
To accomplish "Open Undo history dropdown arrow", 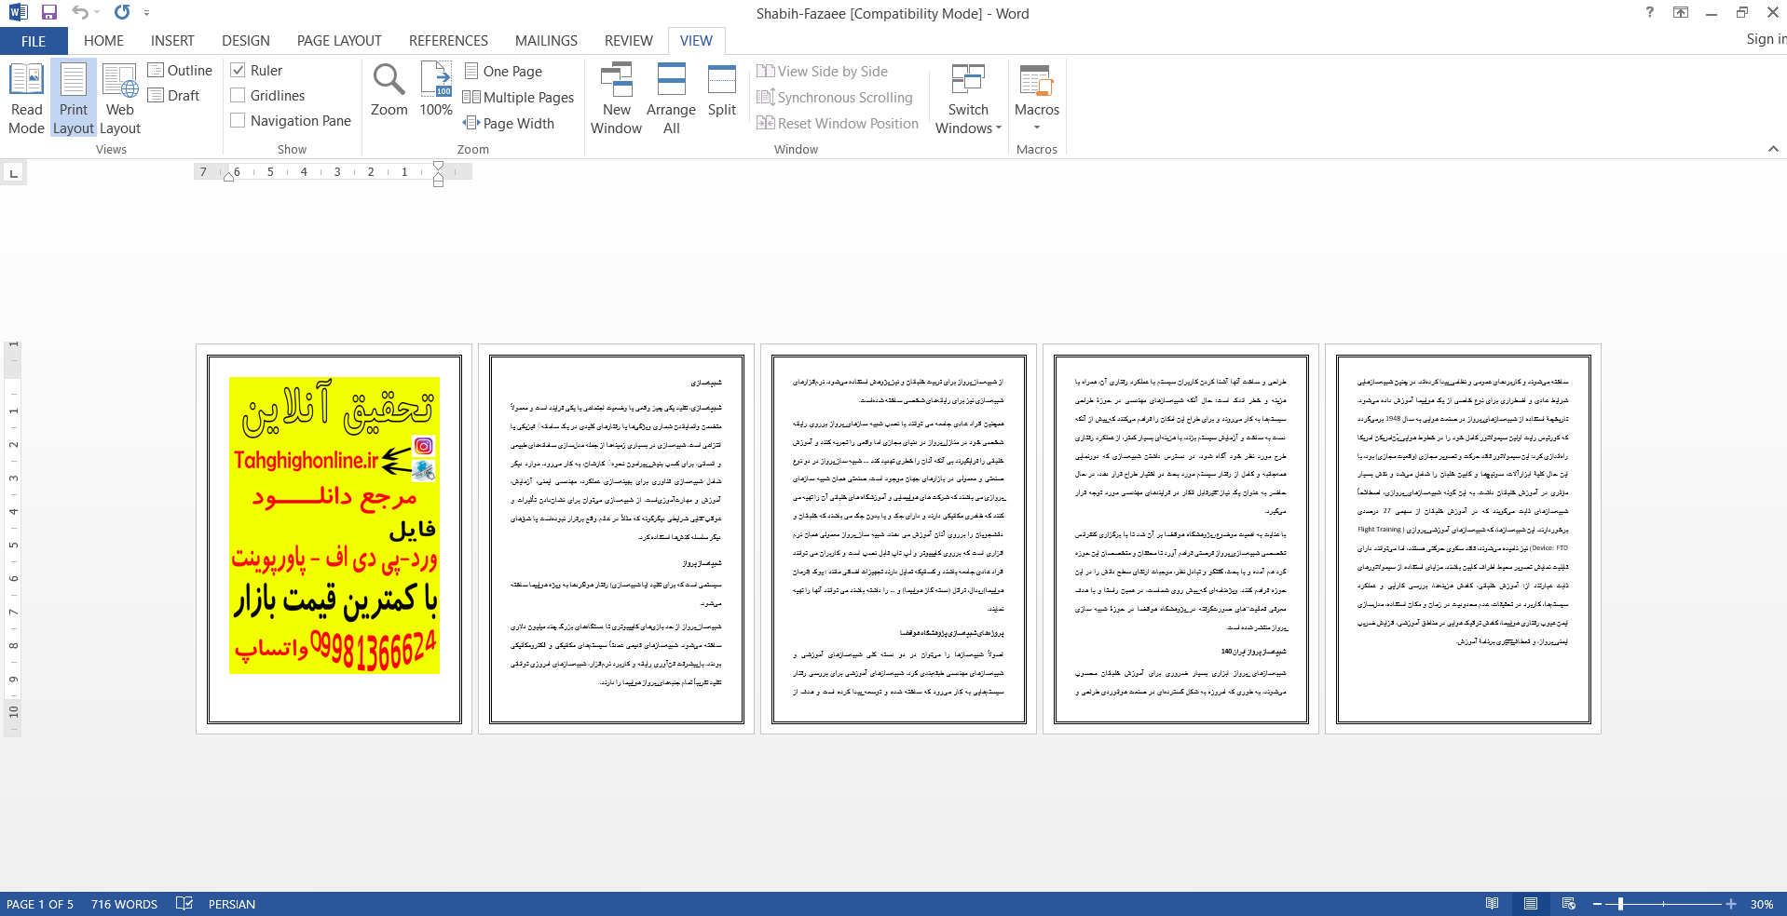I will [97, 13].
